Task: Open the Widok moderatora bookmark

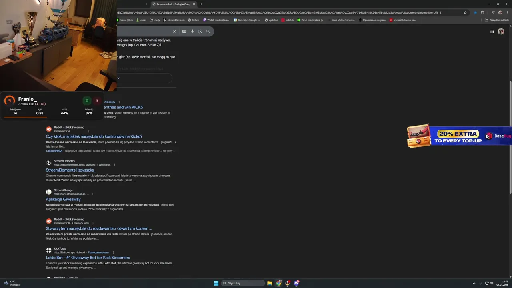Action: [216, 20]
